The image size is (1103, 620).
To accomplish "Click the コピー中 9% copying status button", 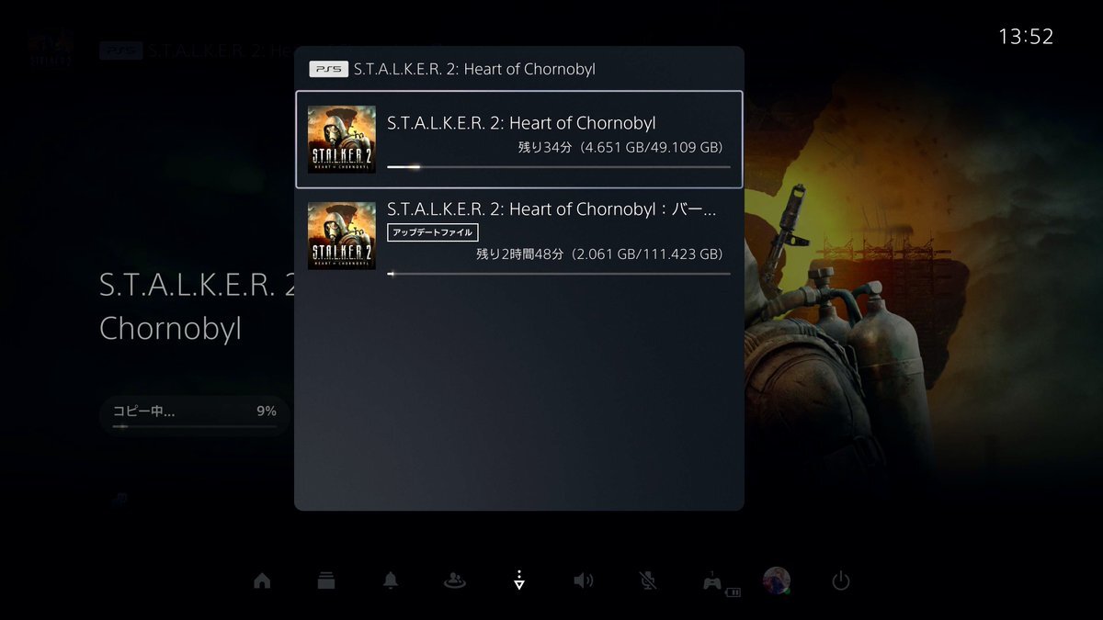I will [194, 415].
